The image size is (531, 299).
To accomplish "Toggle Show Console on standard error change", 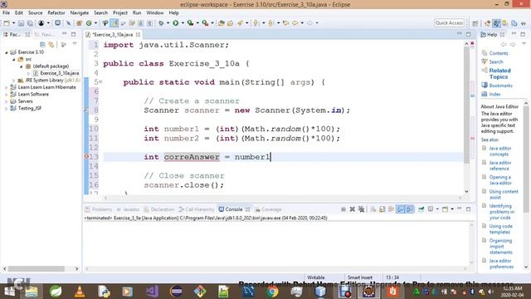I will coord(409,209).
